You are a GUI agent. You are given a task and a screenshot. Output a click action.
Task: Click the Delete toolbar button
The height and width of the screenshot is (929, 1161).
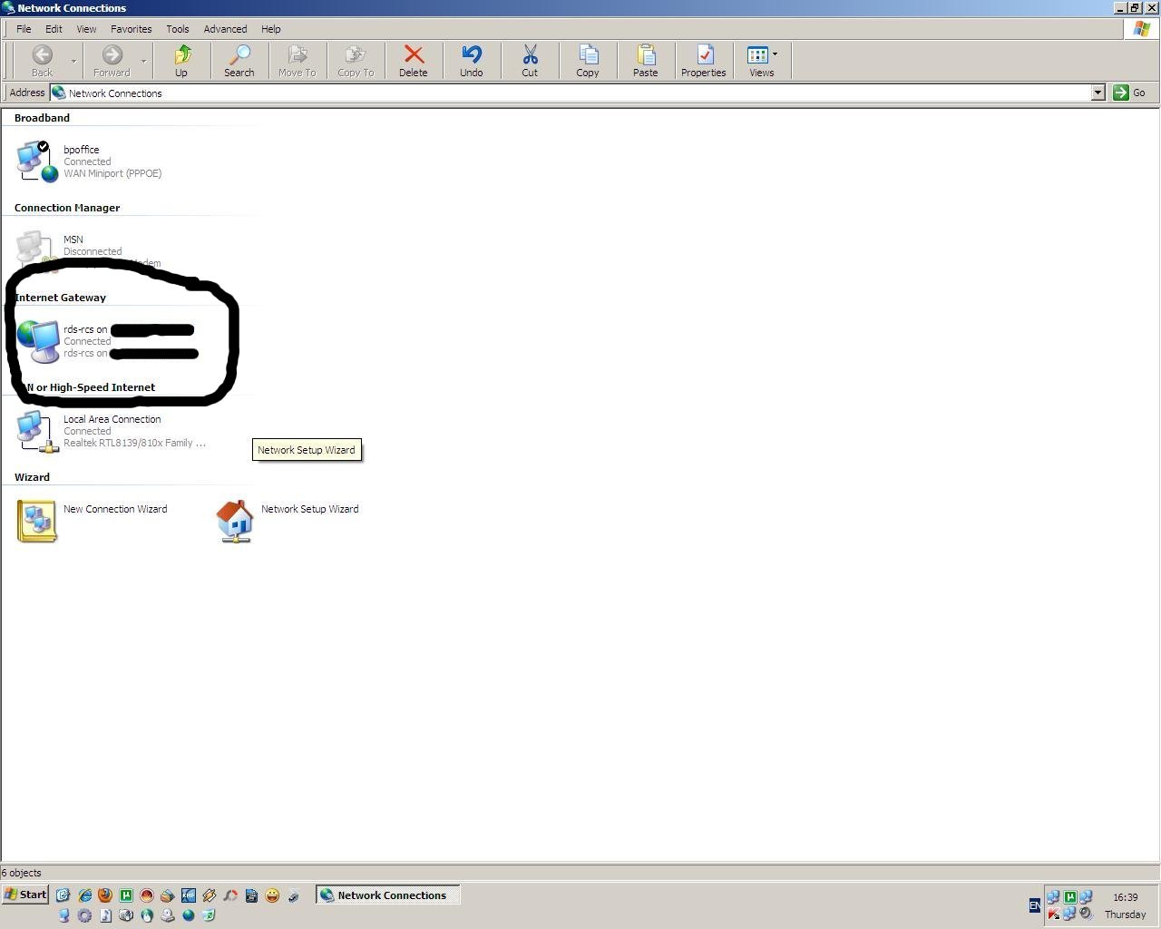pos(414,61)
